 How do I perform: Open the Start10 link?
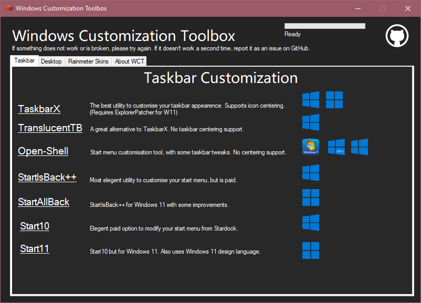click(x=34, y=226)
